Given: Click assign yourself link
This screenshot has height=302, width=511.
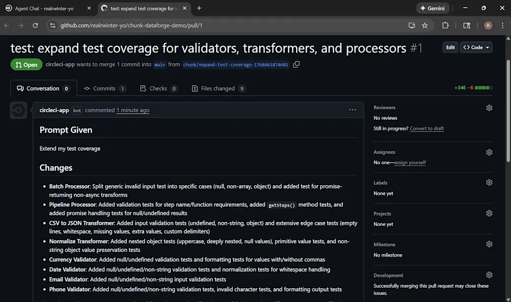Looking at the screenshot, I should [410, 162].
